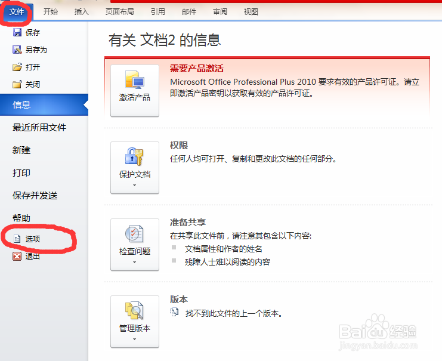This screenshot has height=361, width=442.
Task: Open the 邮件 (Mailings) tab
Action: click(189, 12)
